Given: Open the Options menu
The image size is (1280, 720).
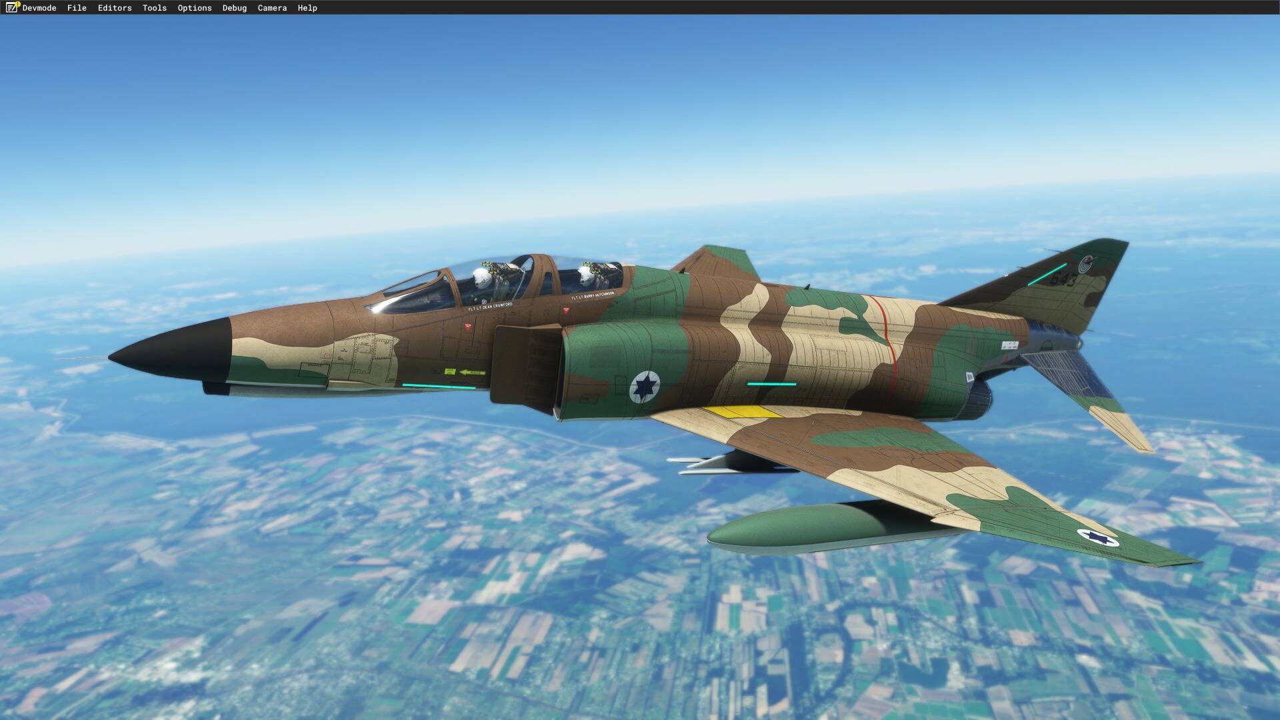Looking at the screenshot, I should coord(195,8).
